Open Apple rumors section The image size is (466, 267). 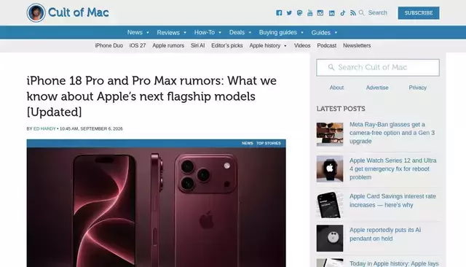(168, 45)
